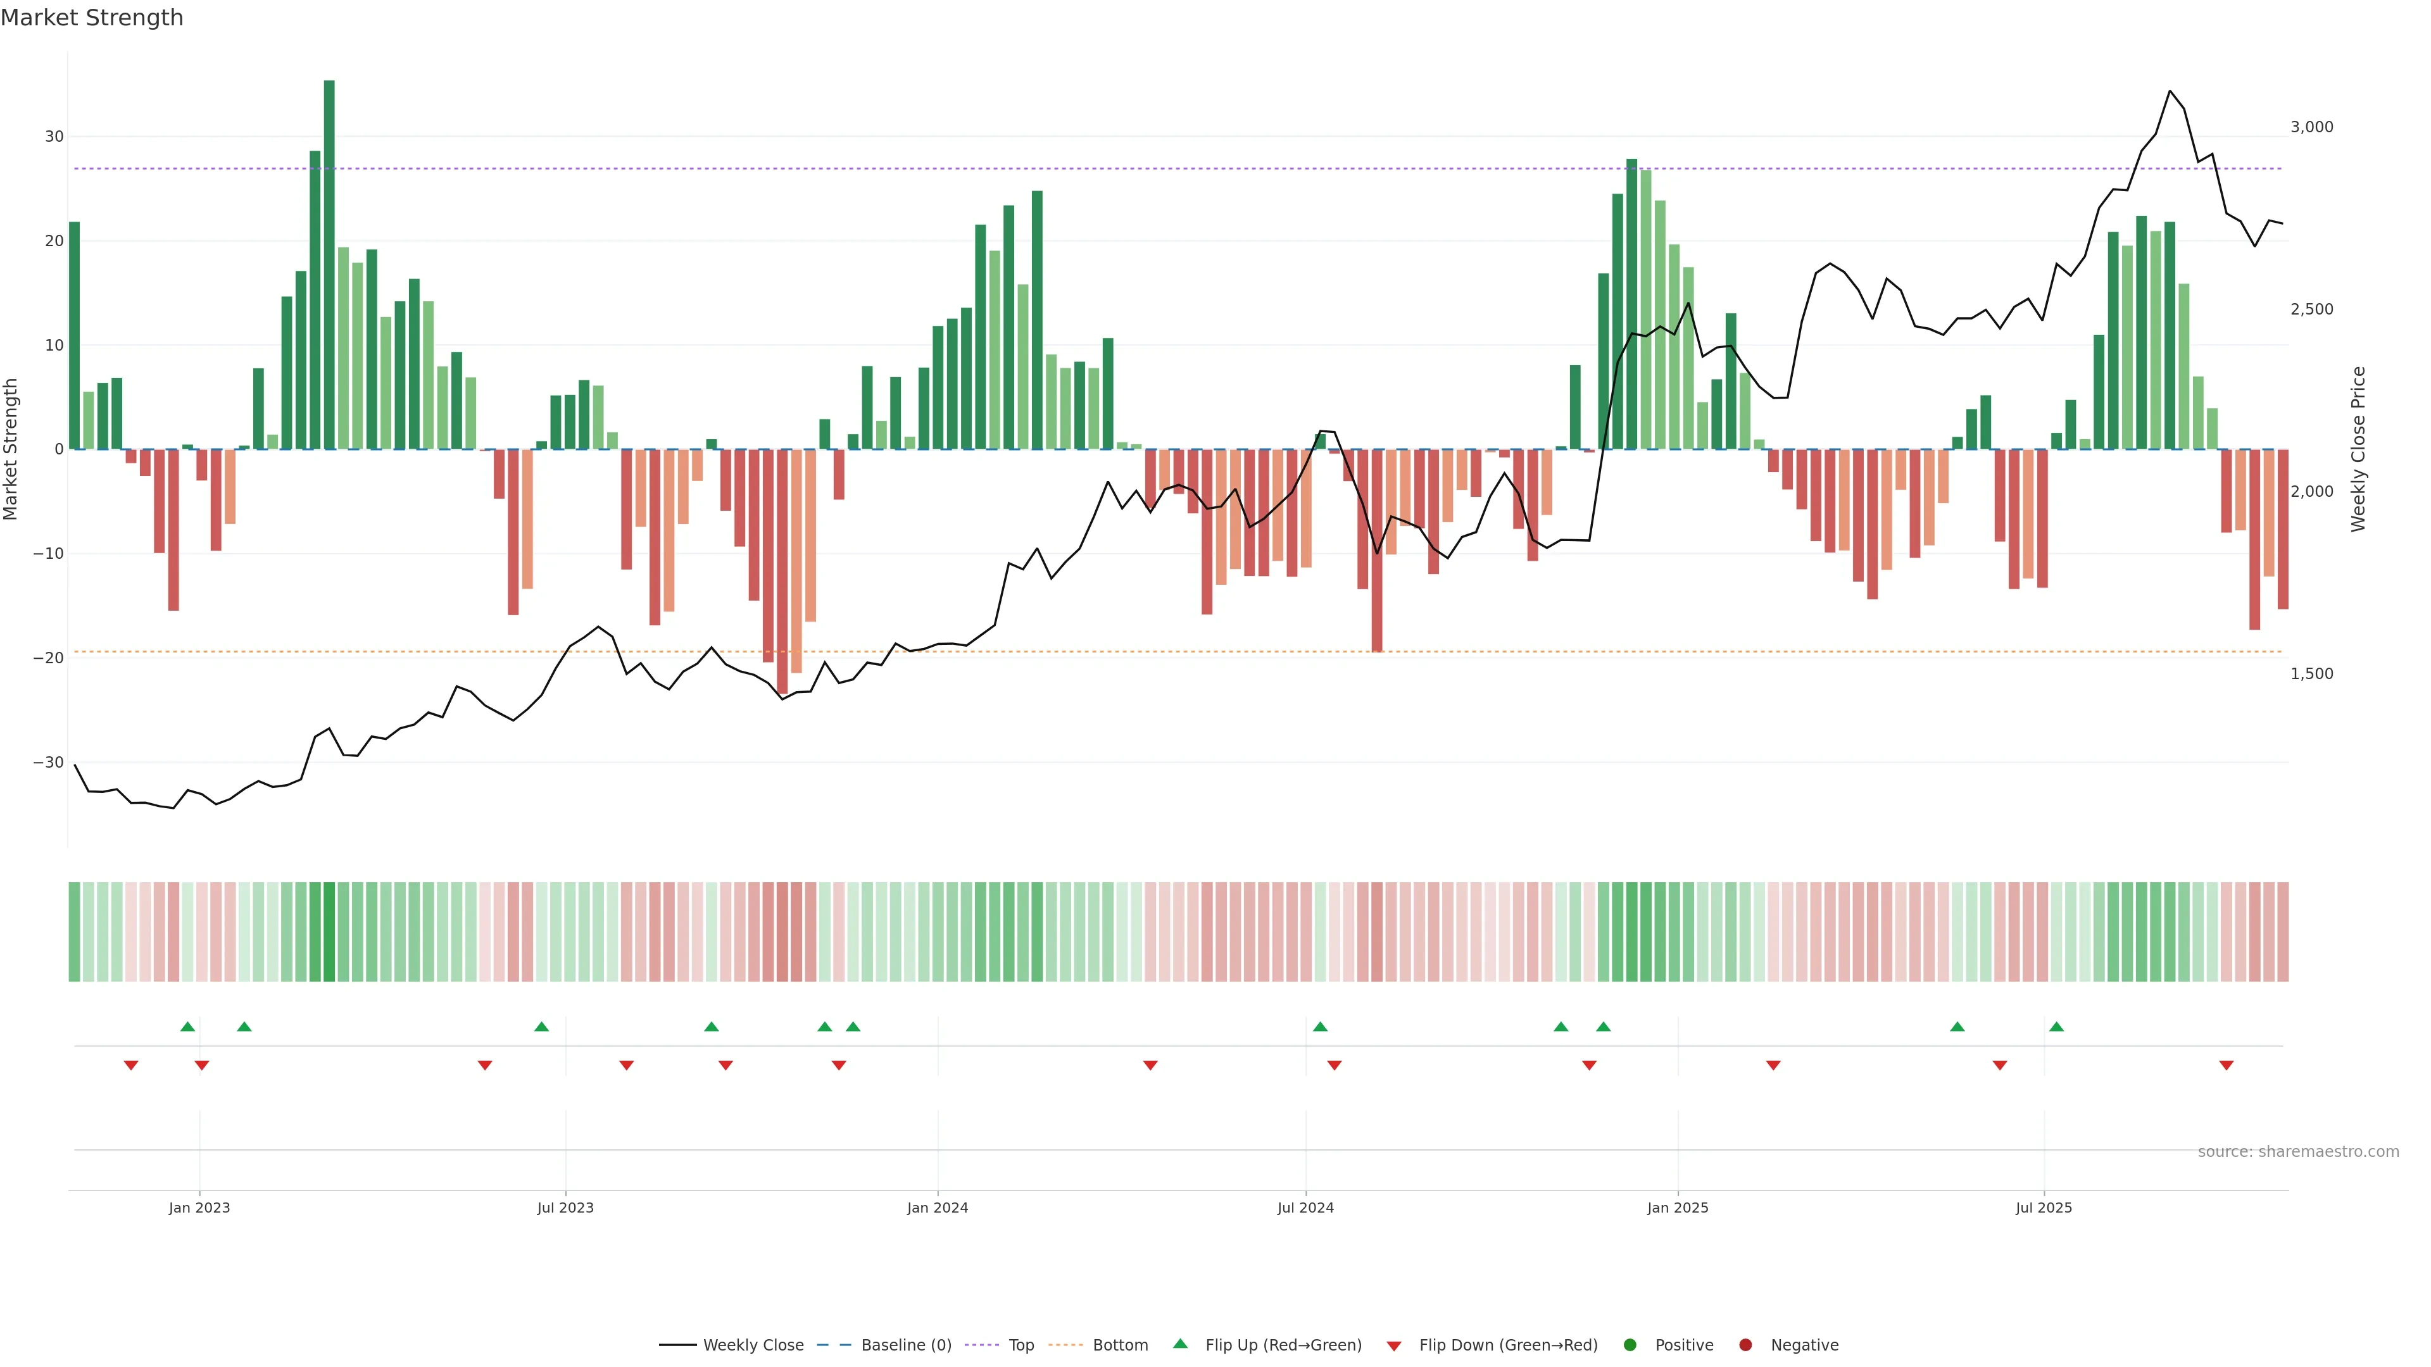Click the Flip Down red triangle legend icon
Screen dimensions: 2431x1367
click(1394, 1346)
